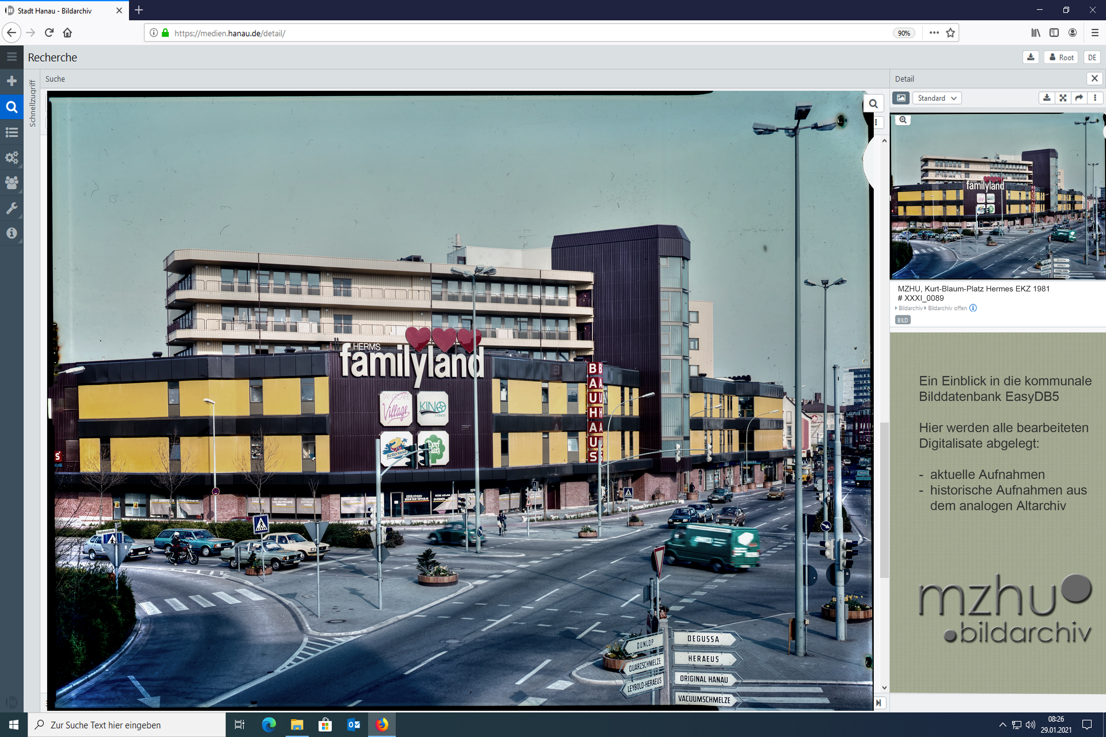Click the Windows taskbar search field
The width and height of the screenshot is (1106, 737).
coord(127,725)
